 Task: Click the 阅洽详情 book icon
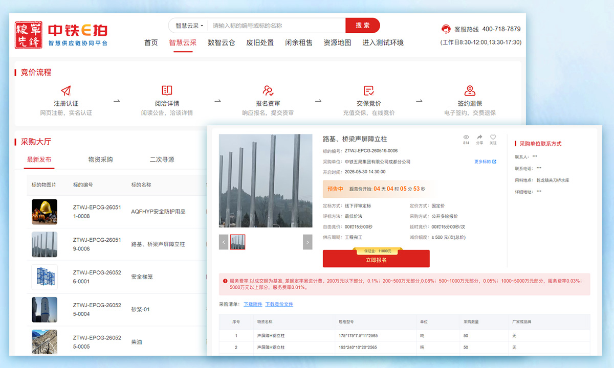point(167,90)
